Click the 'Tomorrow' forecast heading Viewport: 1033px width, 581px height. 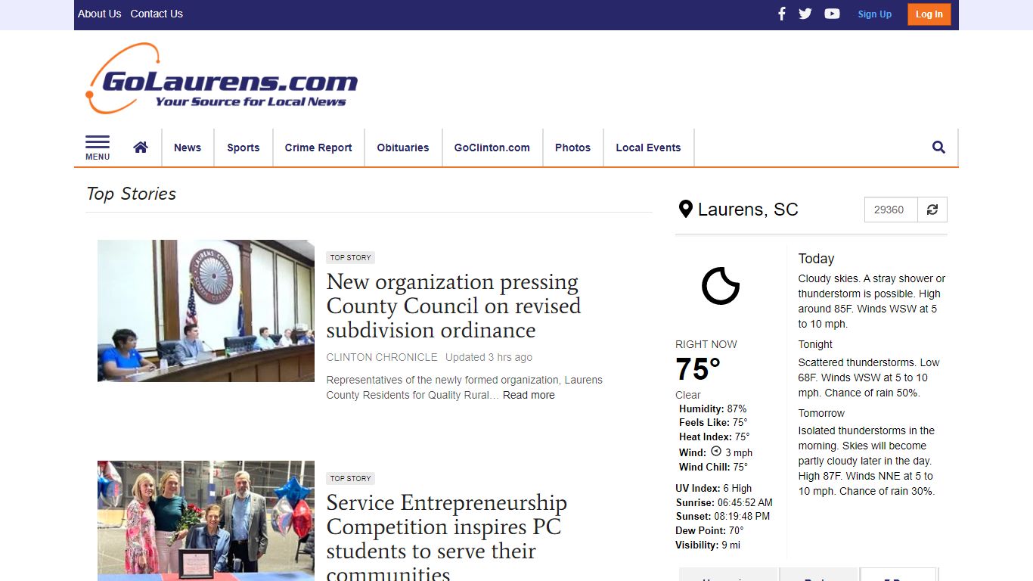(x=821, y=413)
